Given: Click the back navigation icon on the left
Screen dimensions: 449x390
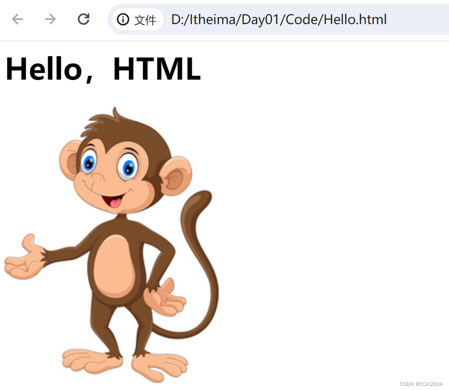Looking at the screenshot, I should pos(17,19).
